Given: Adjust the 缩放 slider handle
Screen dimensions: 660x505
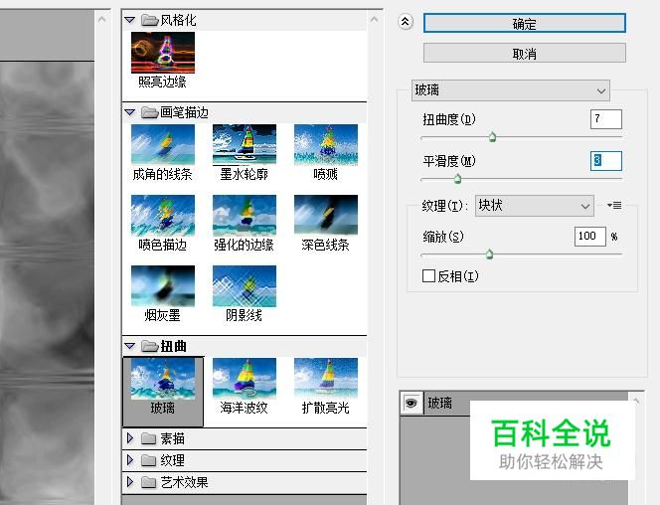Looking at the screenshot, I should click(489, 254).
